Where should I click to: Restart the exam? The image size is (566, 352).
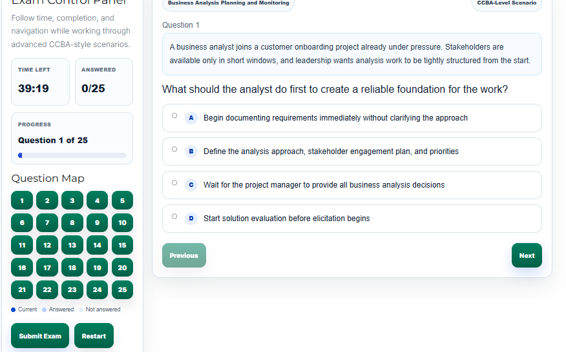pos(94,336)
